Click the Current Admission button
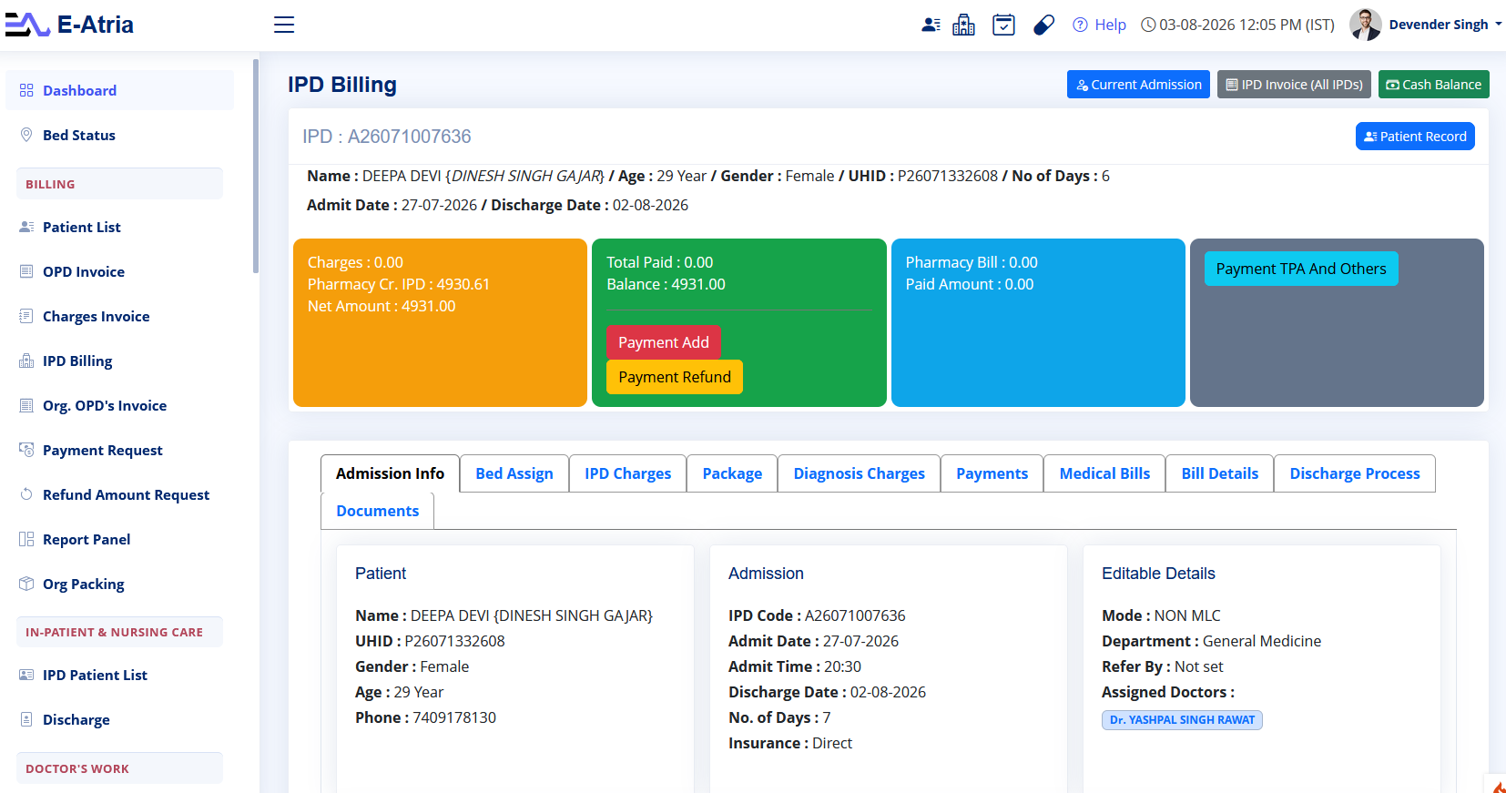The width and height of the screenshot is (1506, 793). click(x=1138, y=85)
